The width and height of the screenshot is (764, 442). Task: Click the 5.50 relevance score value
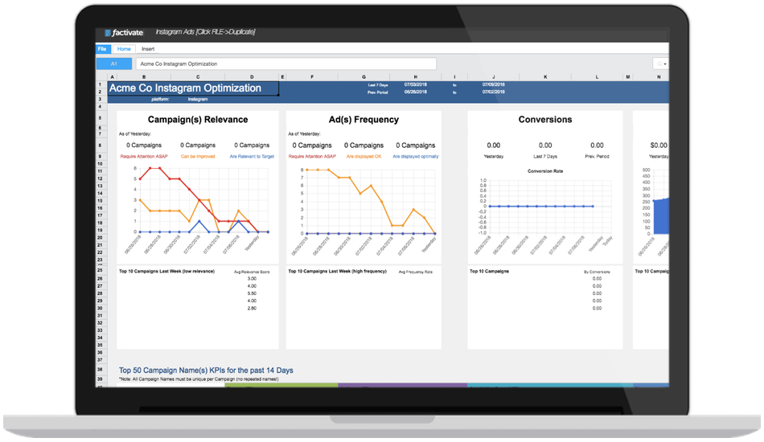(252, 293)
